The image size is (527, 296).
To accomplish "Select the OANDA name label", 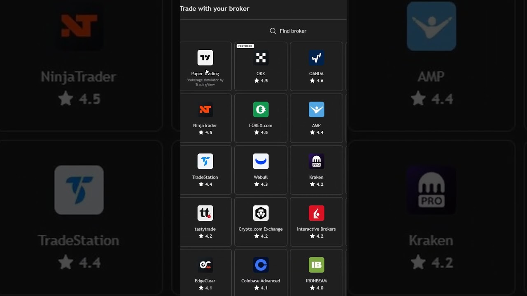I will coord(316,74).
